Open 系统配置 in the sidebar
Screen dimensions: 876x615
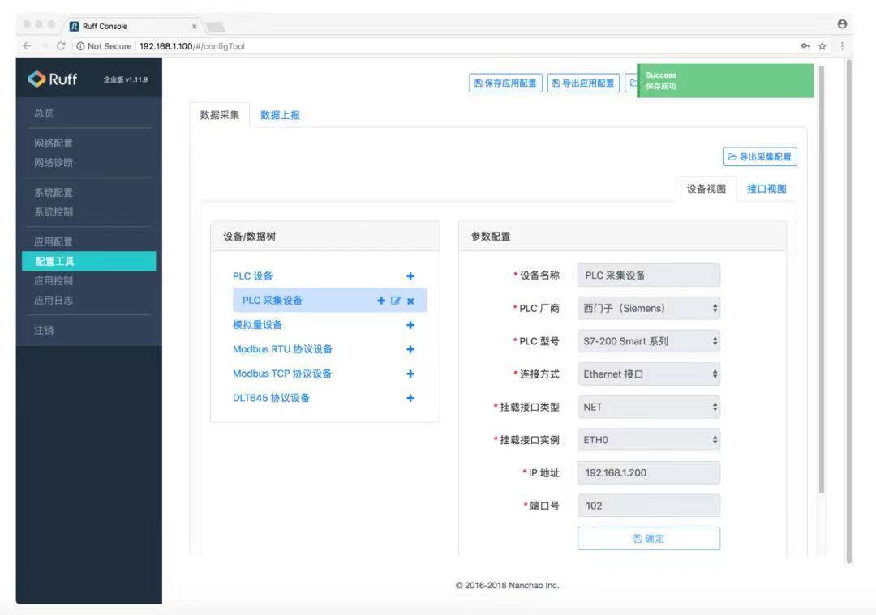54,193
